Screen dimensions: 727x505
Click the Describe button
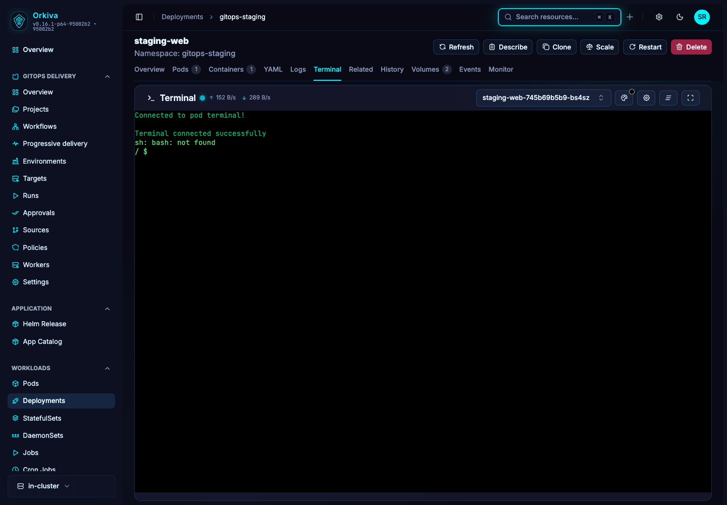[508, 47]
